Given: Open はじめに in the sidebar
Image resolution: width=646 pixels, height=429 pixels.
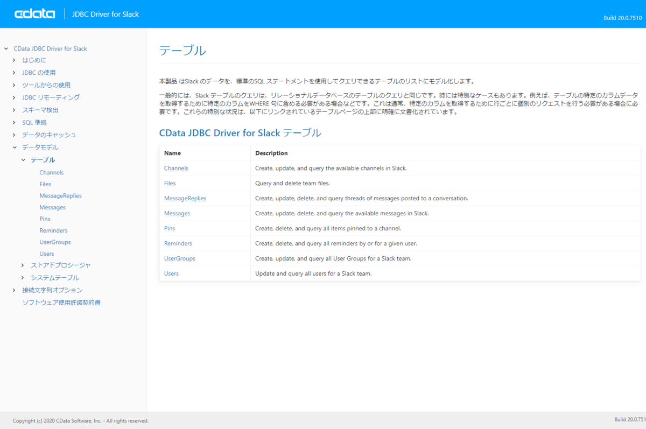Looking at the screenshot, I should pyautogui.click(x=34, y=60).
